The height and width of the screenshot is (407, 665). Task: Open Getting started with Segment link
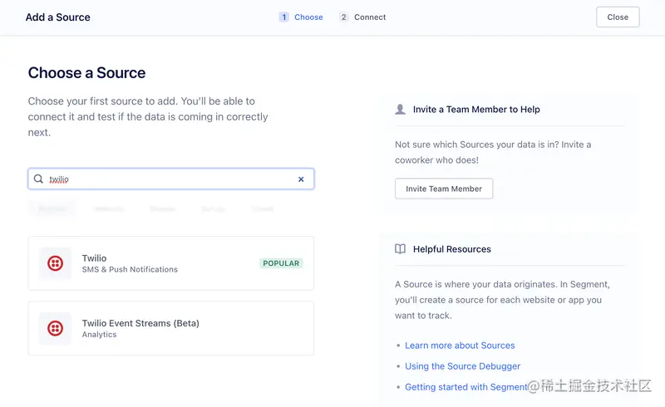[x=465, y=387]
